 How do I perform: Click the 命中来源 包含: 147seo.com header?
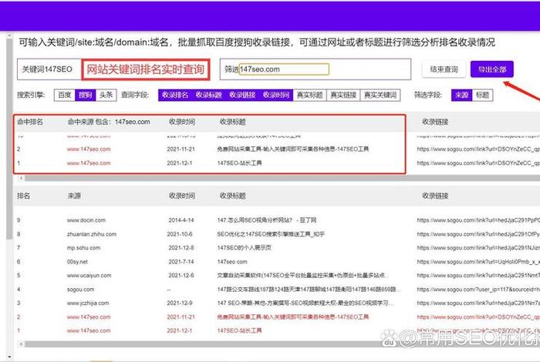[109, 122]
